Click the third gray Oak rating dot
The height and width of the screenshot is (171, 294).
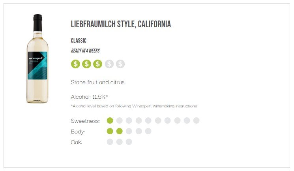point(129,142)
